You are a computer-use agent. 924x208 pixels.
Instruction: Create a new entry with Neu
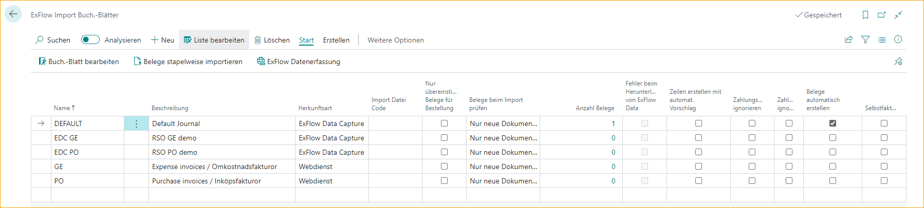pyautogui.click(x=162, y=40)
